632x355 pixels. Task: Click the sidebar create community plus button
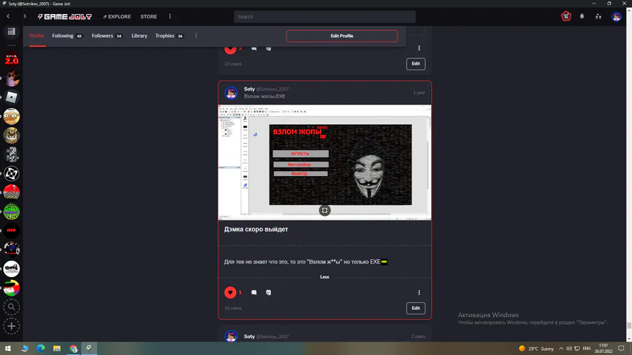point(11,326)
